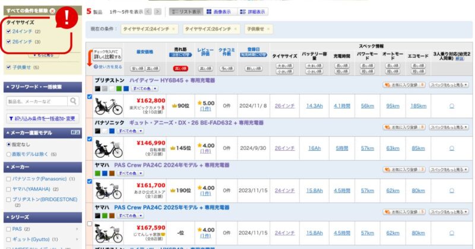The height and width of the screenshot is (249, 475).
Task: Expand スペックをもっと見る for ハイディツー HY6B45
Action: 449,85
